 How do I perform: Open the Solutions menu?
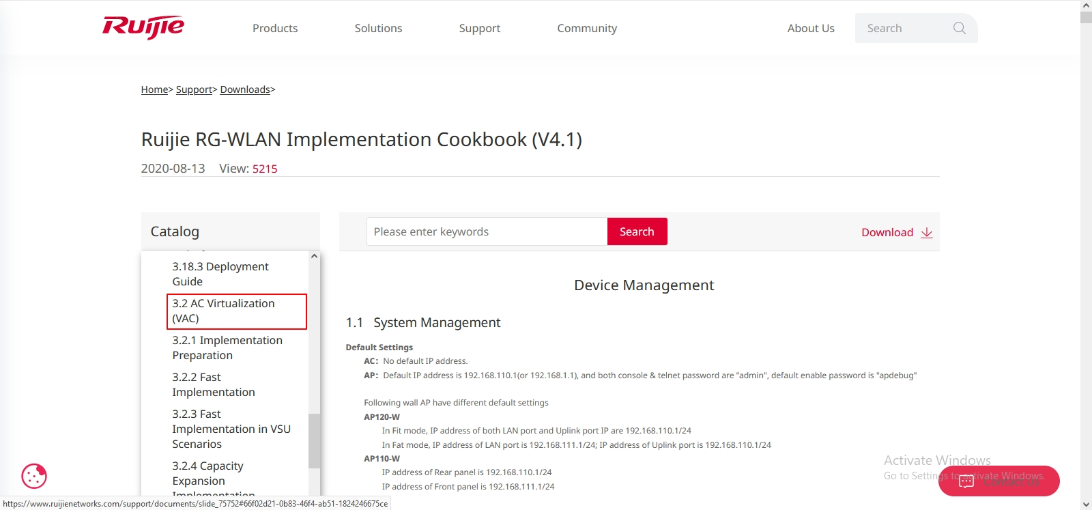click(x=378, y=28)
